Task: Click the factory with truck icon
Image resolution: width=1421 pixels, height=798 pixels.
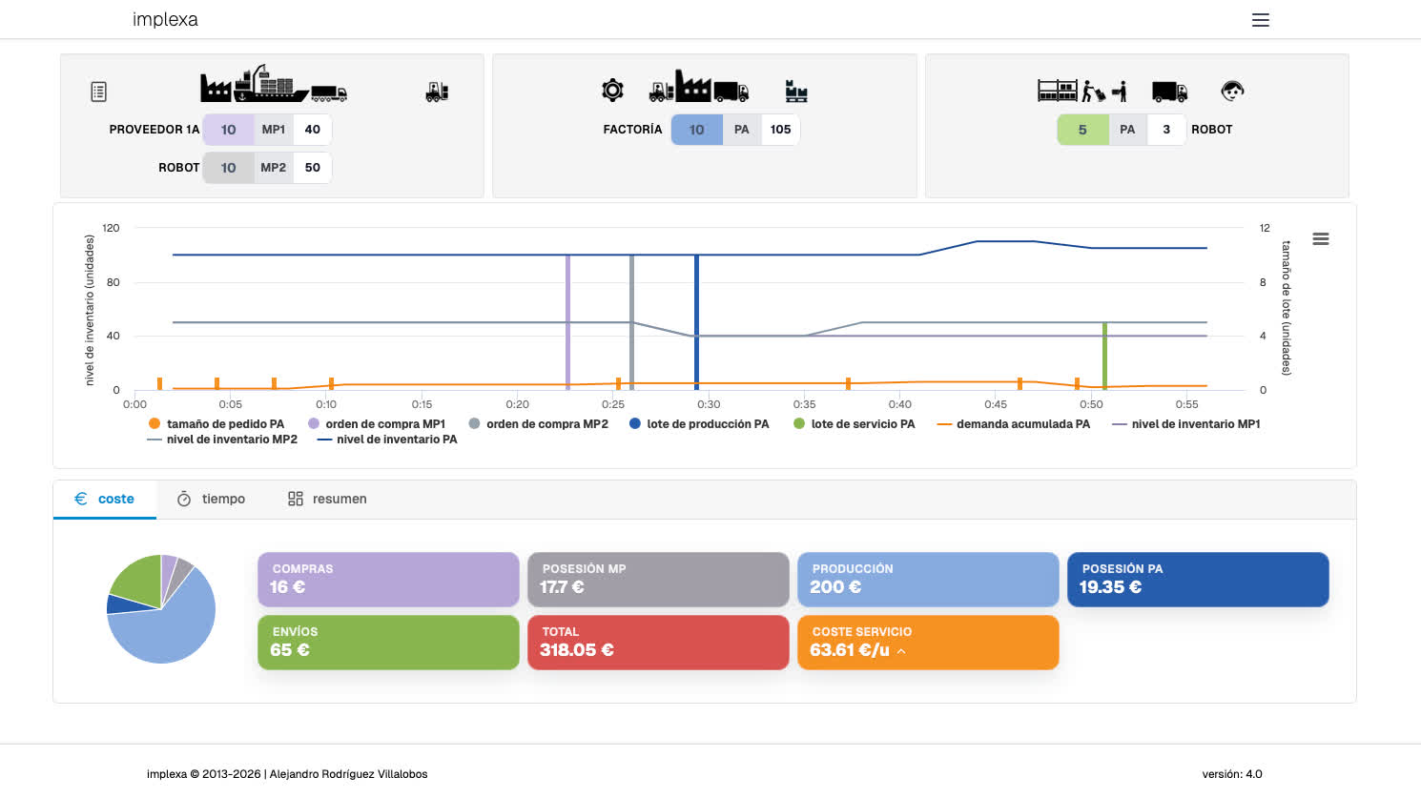Action: pyautogui.click(x=698, y=87)
